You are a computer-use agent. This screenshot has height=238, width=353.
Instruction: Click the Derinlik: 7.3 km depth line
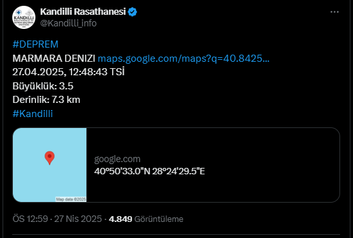pos(46,100)
